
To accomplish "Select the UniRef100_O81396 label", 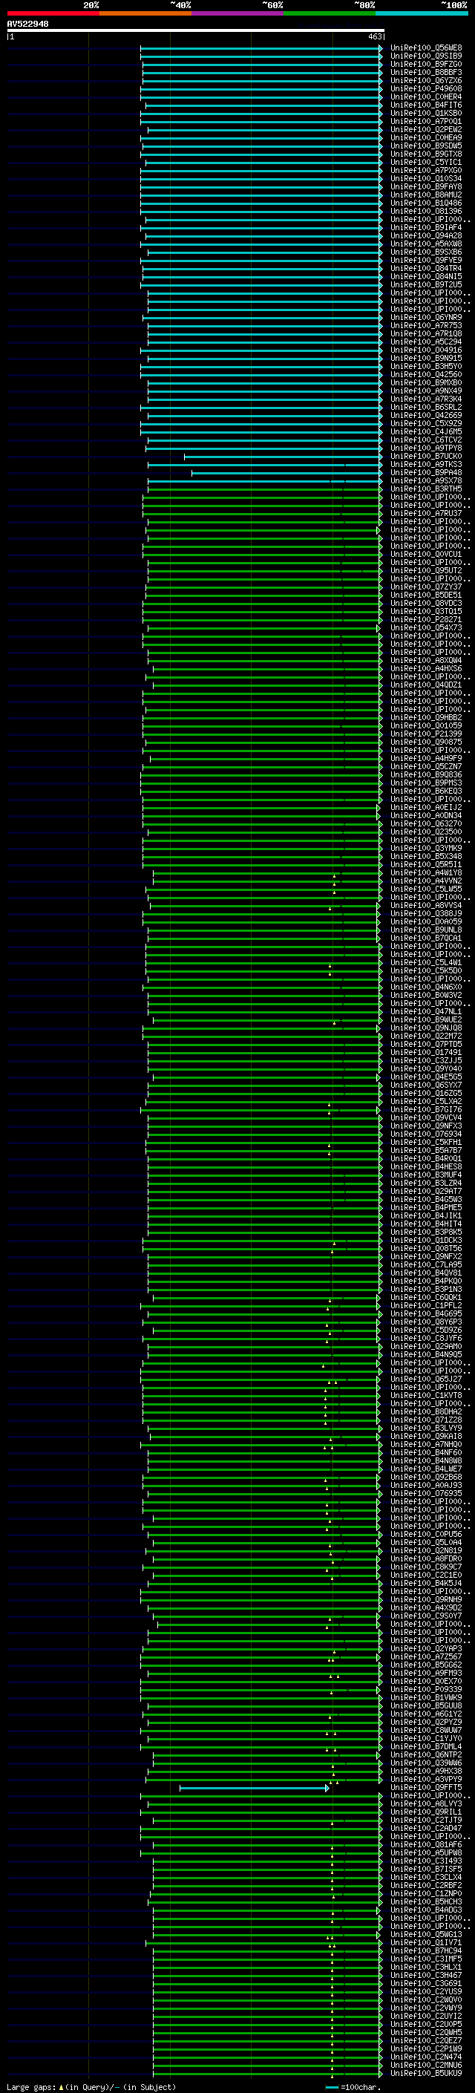I will [x=426, y=212].
